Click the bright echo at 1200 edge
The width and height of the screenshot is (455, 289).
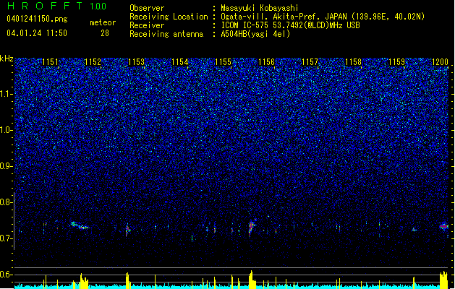click(444, 226)
